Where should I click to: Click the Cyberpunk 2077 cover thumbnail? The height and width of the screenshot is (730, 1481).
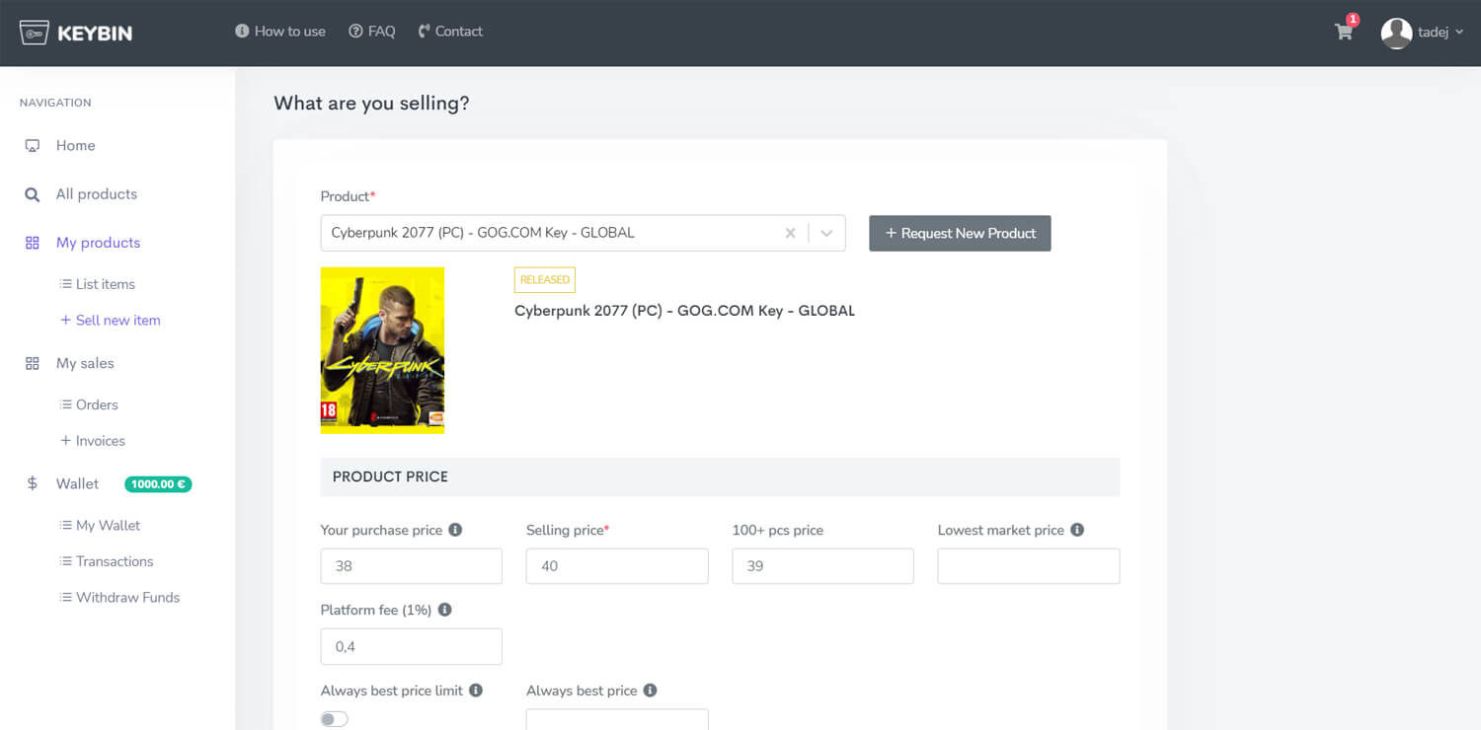pyautogui.click(x=382, y=350)
